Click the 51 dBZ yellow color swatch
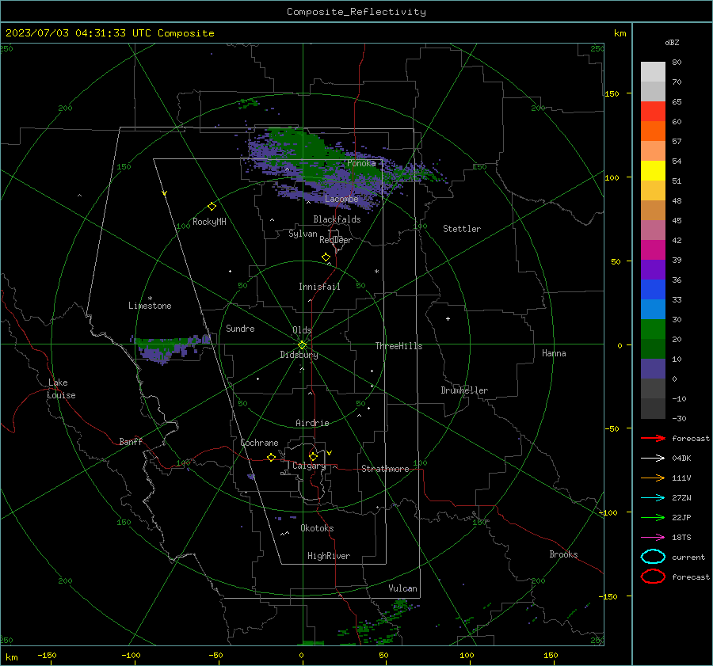Viewport: 713px width, 666px height. [653, 170]
